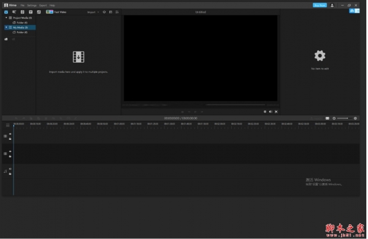Collapse the My Media tree node

(6, 28)
